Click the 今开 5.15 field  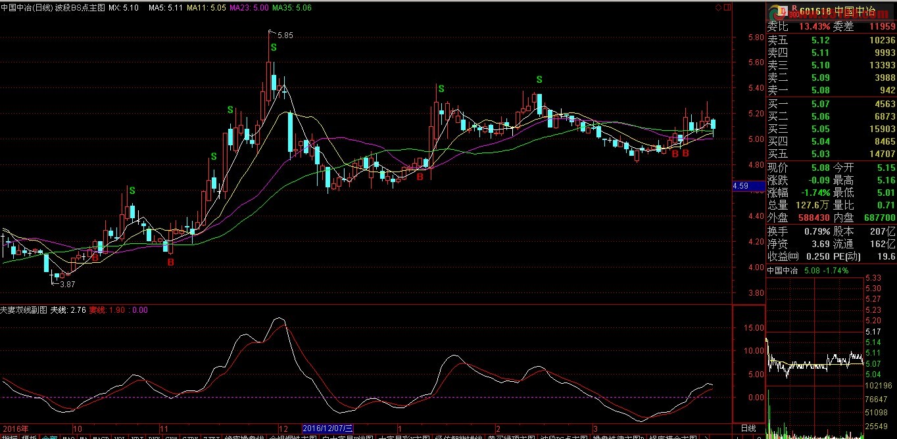[x=864, y=168]
